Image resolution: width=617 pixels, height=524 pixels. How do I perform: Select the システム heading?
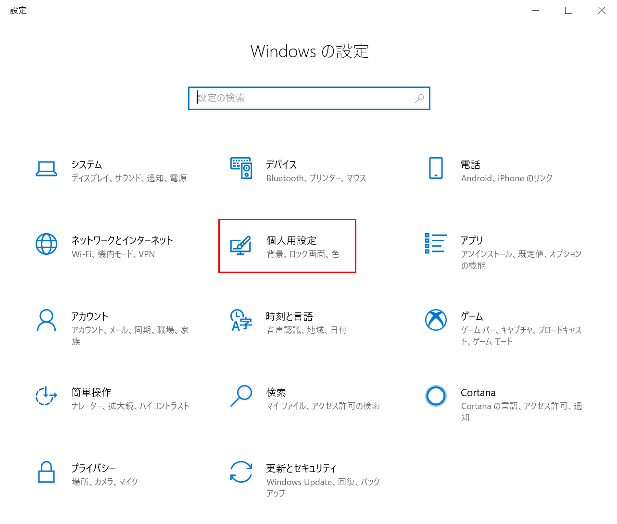click(87, 164)
